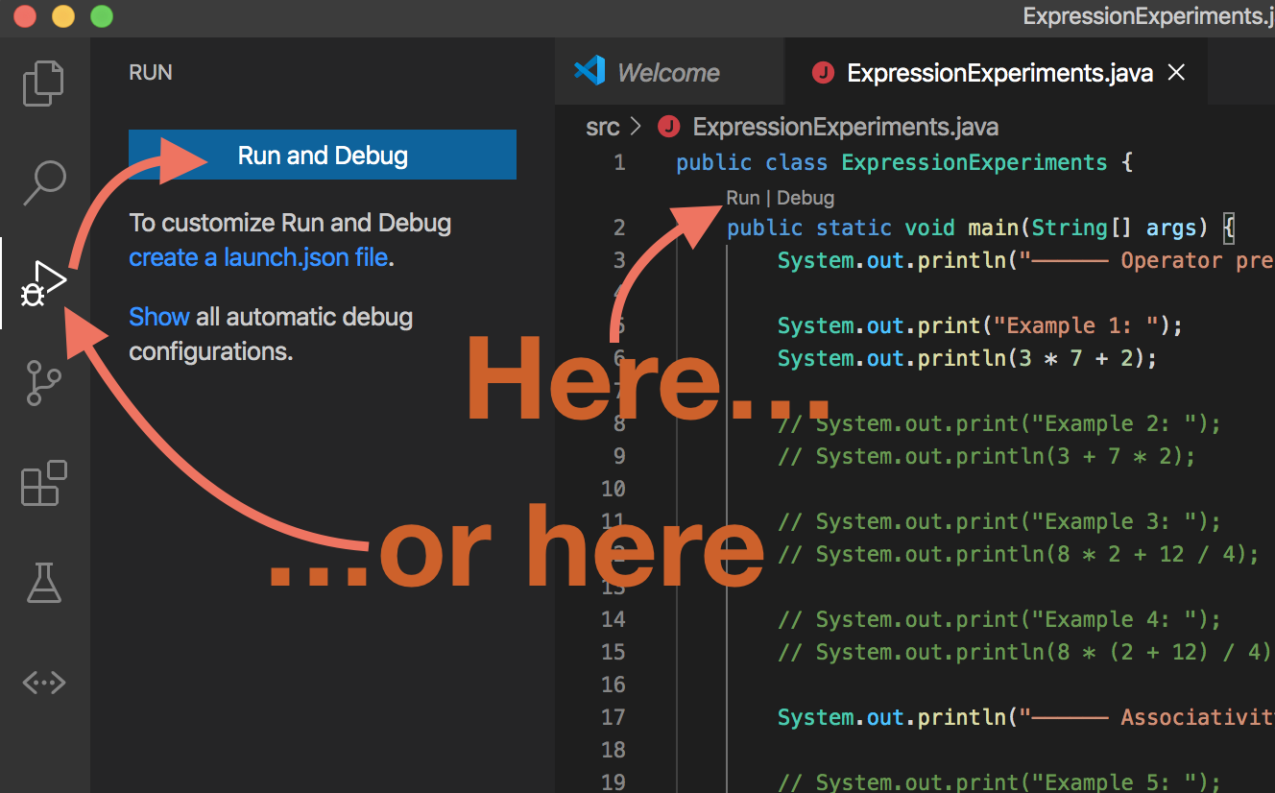Click the bottom activity bar brackets icon
The height and width of the screenshot is (793, 1275).
coord(43,683)
